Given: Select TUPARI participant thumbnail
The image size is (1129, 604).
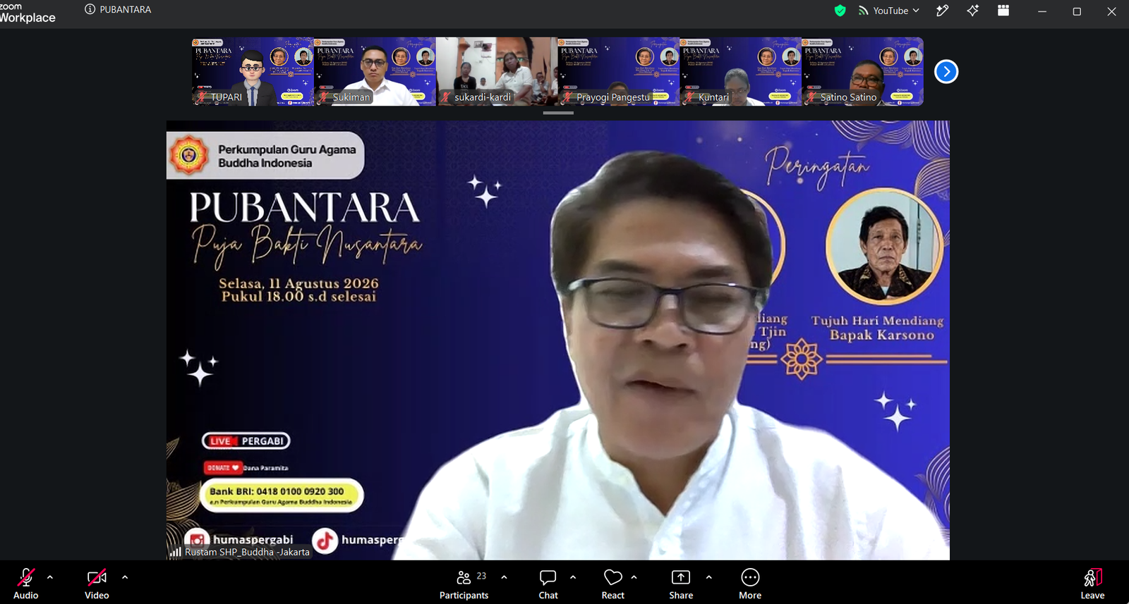Looking at the screenshot, I should click(253, 71).
